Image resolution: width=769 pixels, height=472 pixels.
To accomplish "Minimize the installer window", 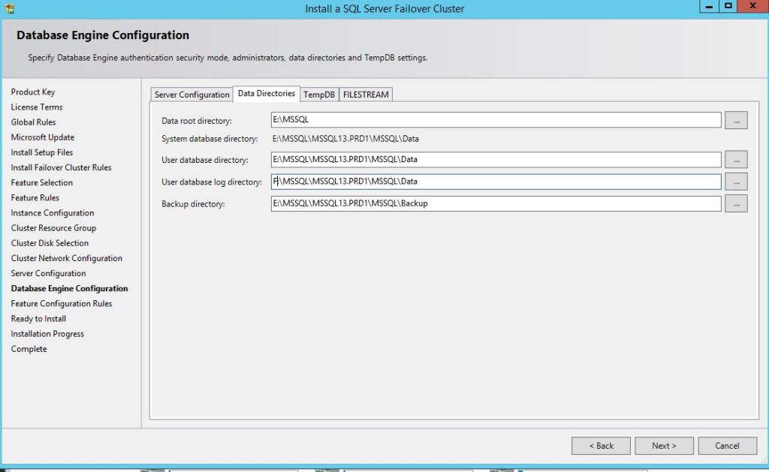I will (x=709, y=6).
